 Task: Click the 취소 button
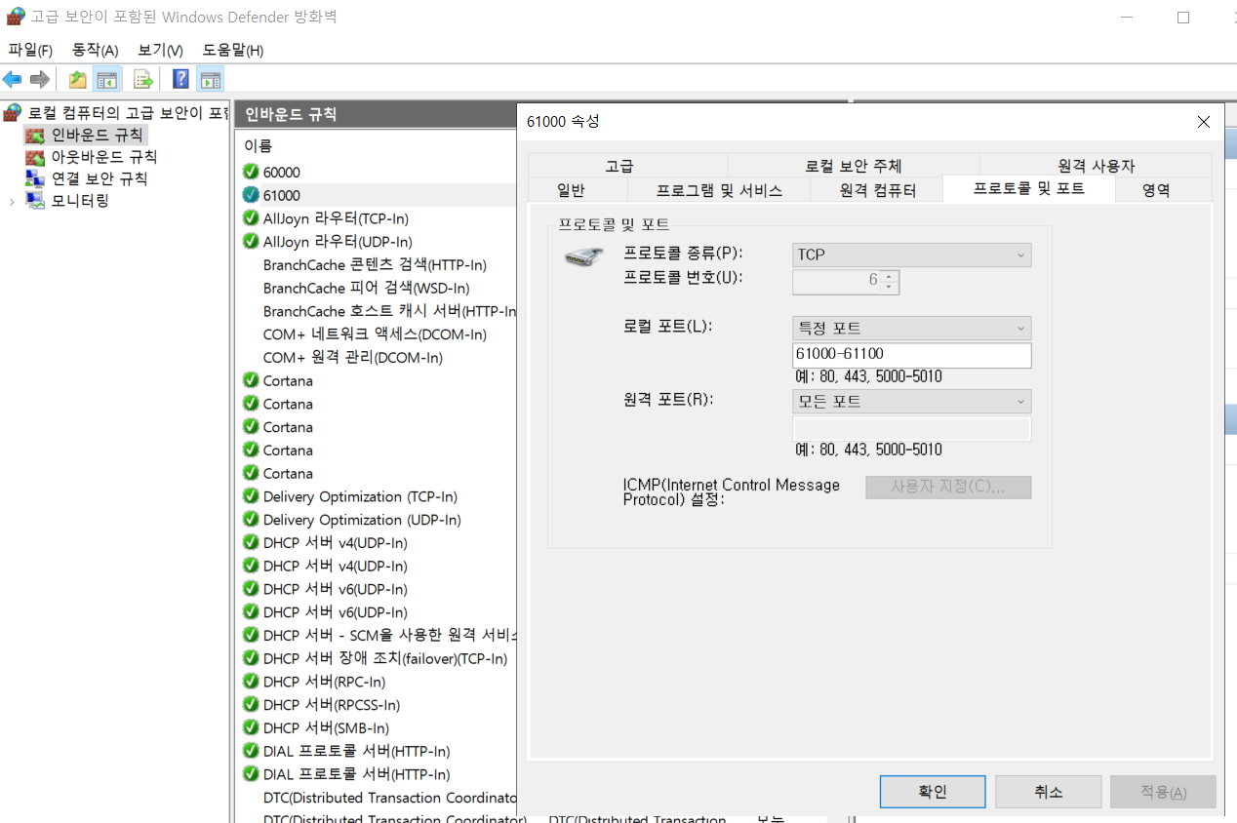[x=1049, y=792]
